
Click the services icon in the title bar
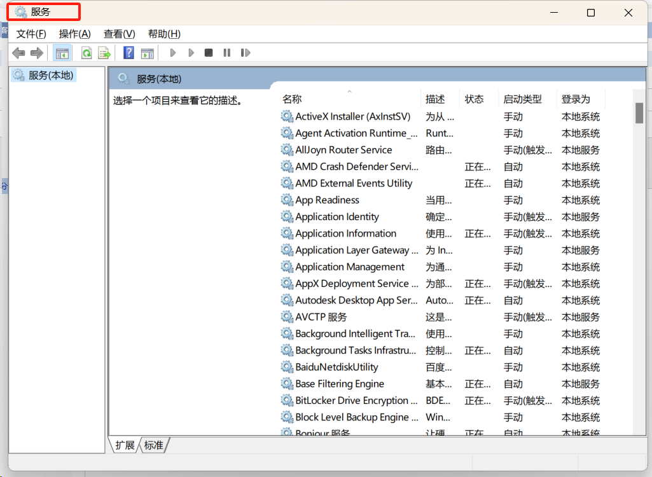point(21,11)
